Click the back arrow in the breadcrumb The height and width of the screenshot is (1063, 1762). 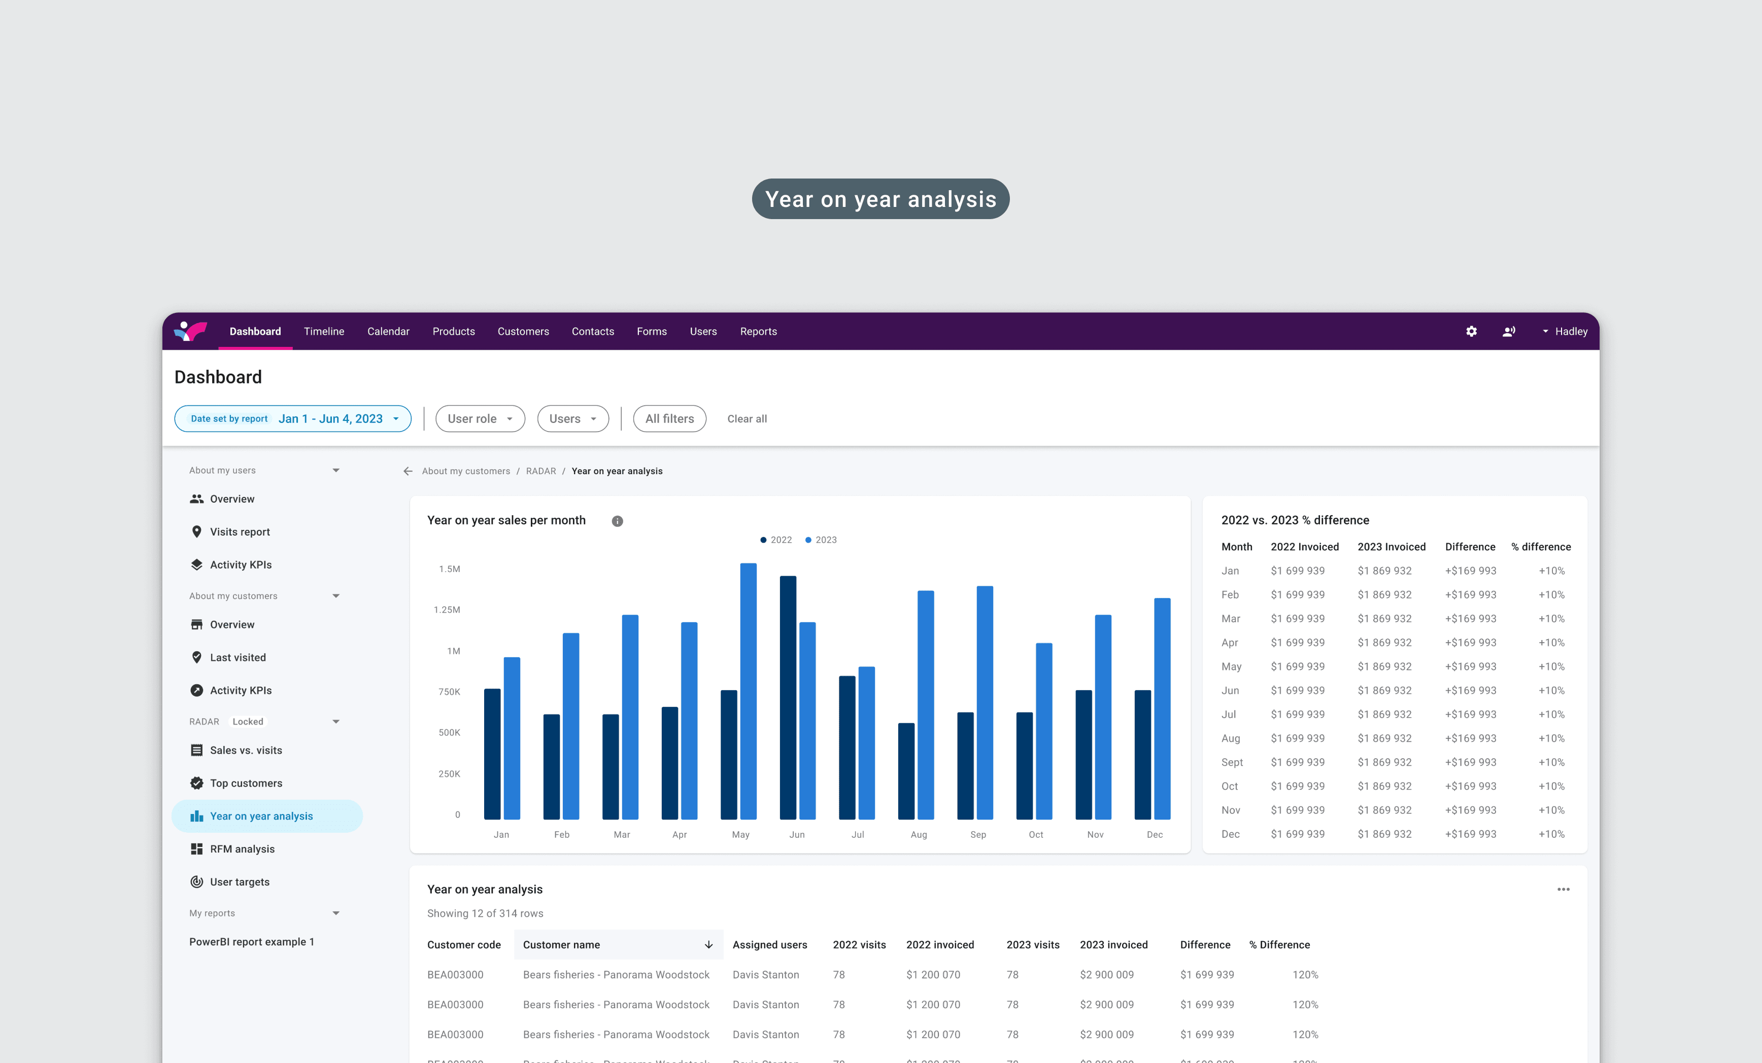coord(408,471)
